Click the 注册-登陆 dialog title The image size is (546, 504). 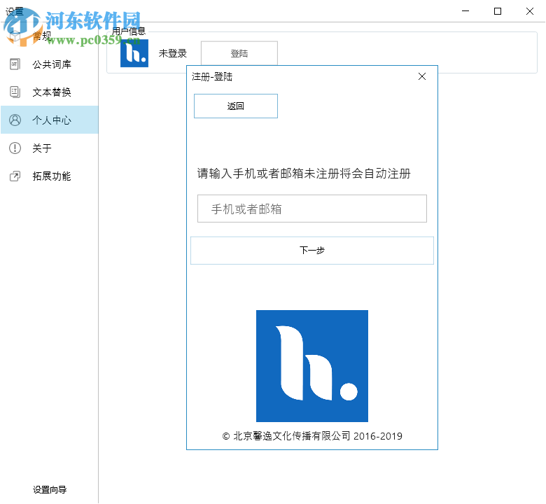pos(212,76)
